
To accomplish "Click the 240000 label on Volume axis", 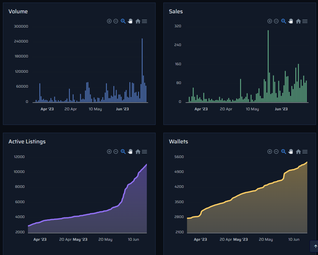I will point(21,41).
